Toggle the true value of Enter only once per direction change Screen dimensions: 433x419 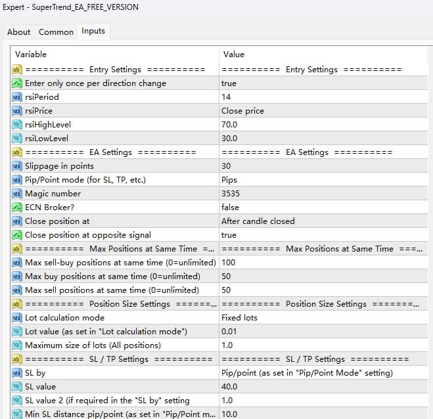pyautogui.click(x=323, y=83)
